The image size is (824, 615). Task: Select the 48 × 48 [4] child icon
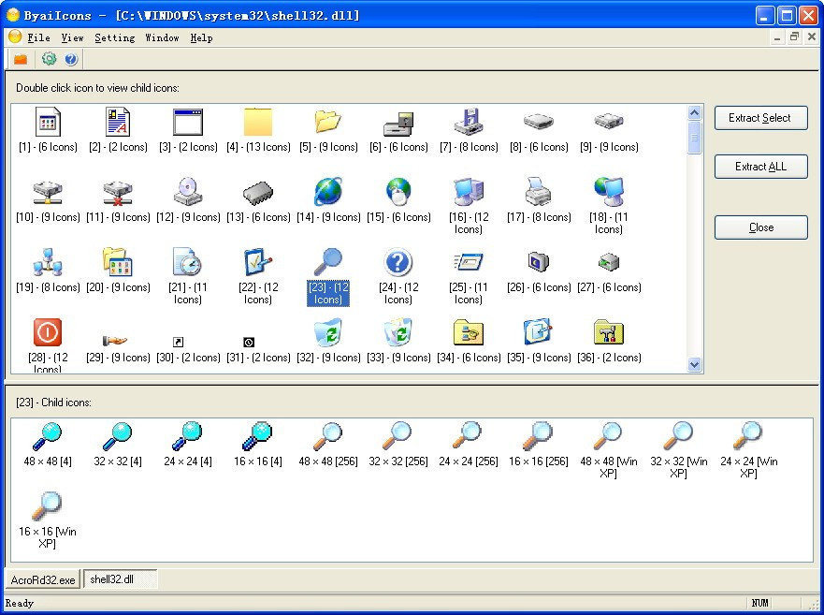tap(48, 436)
